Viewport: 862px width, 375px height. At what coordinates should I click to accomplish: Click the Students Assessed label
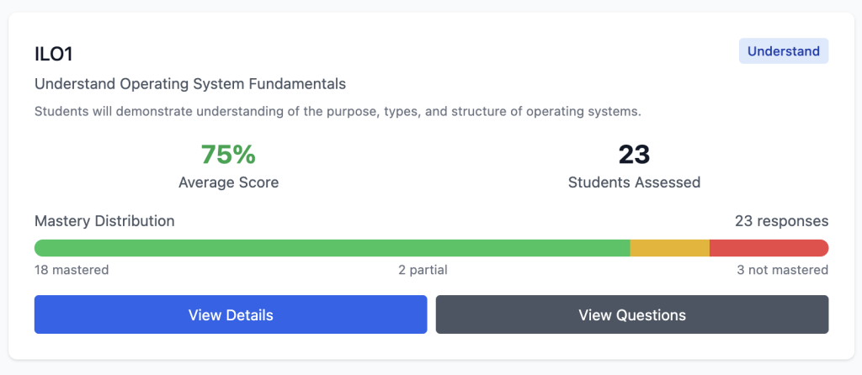(634, 182)
